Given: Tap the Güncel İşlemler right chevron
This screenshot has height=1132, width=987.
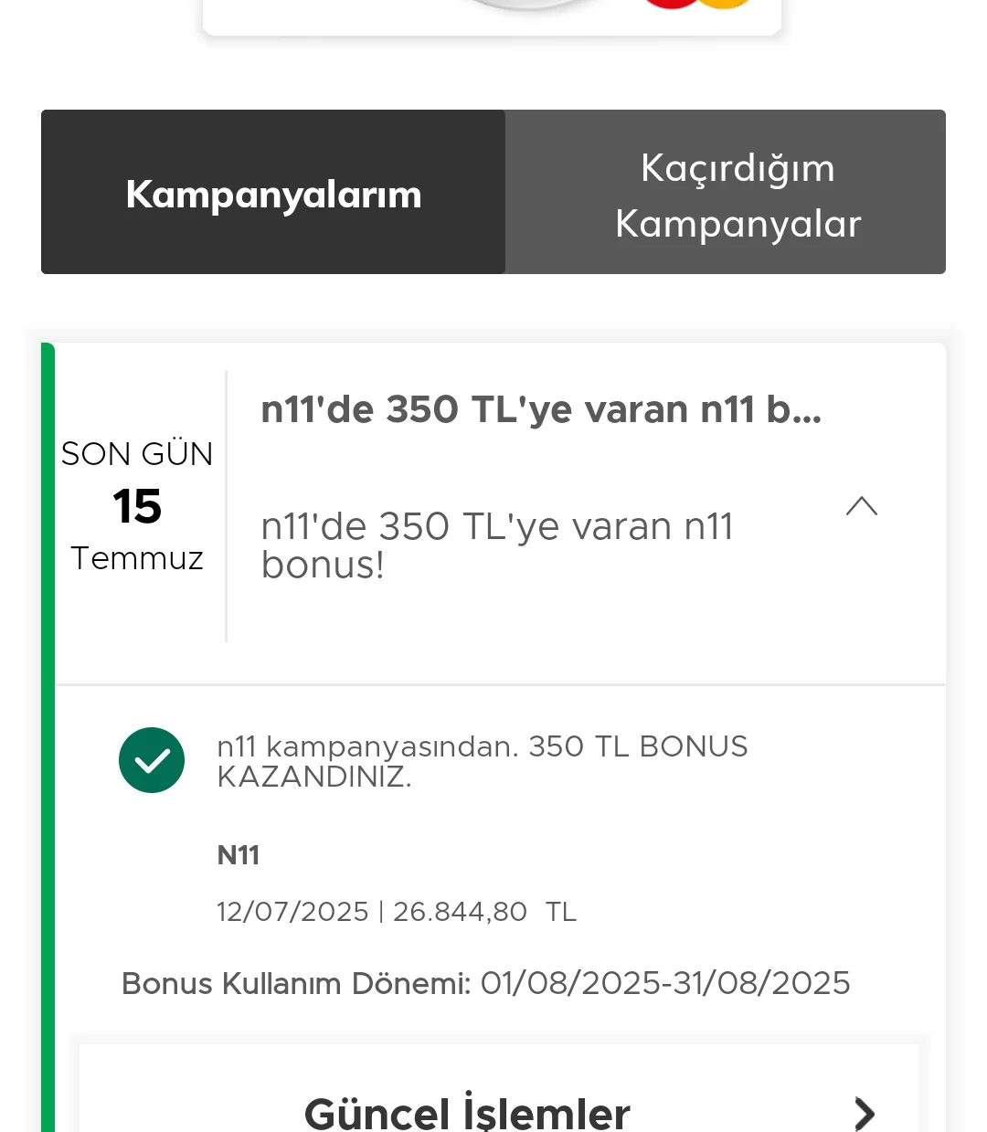Looking at the screenshot, I should coord(864,1114).
